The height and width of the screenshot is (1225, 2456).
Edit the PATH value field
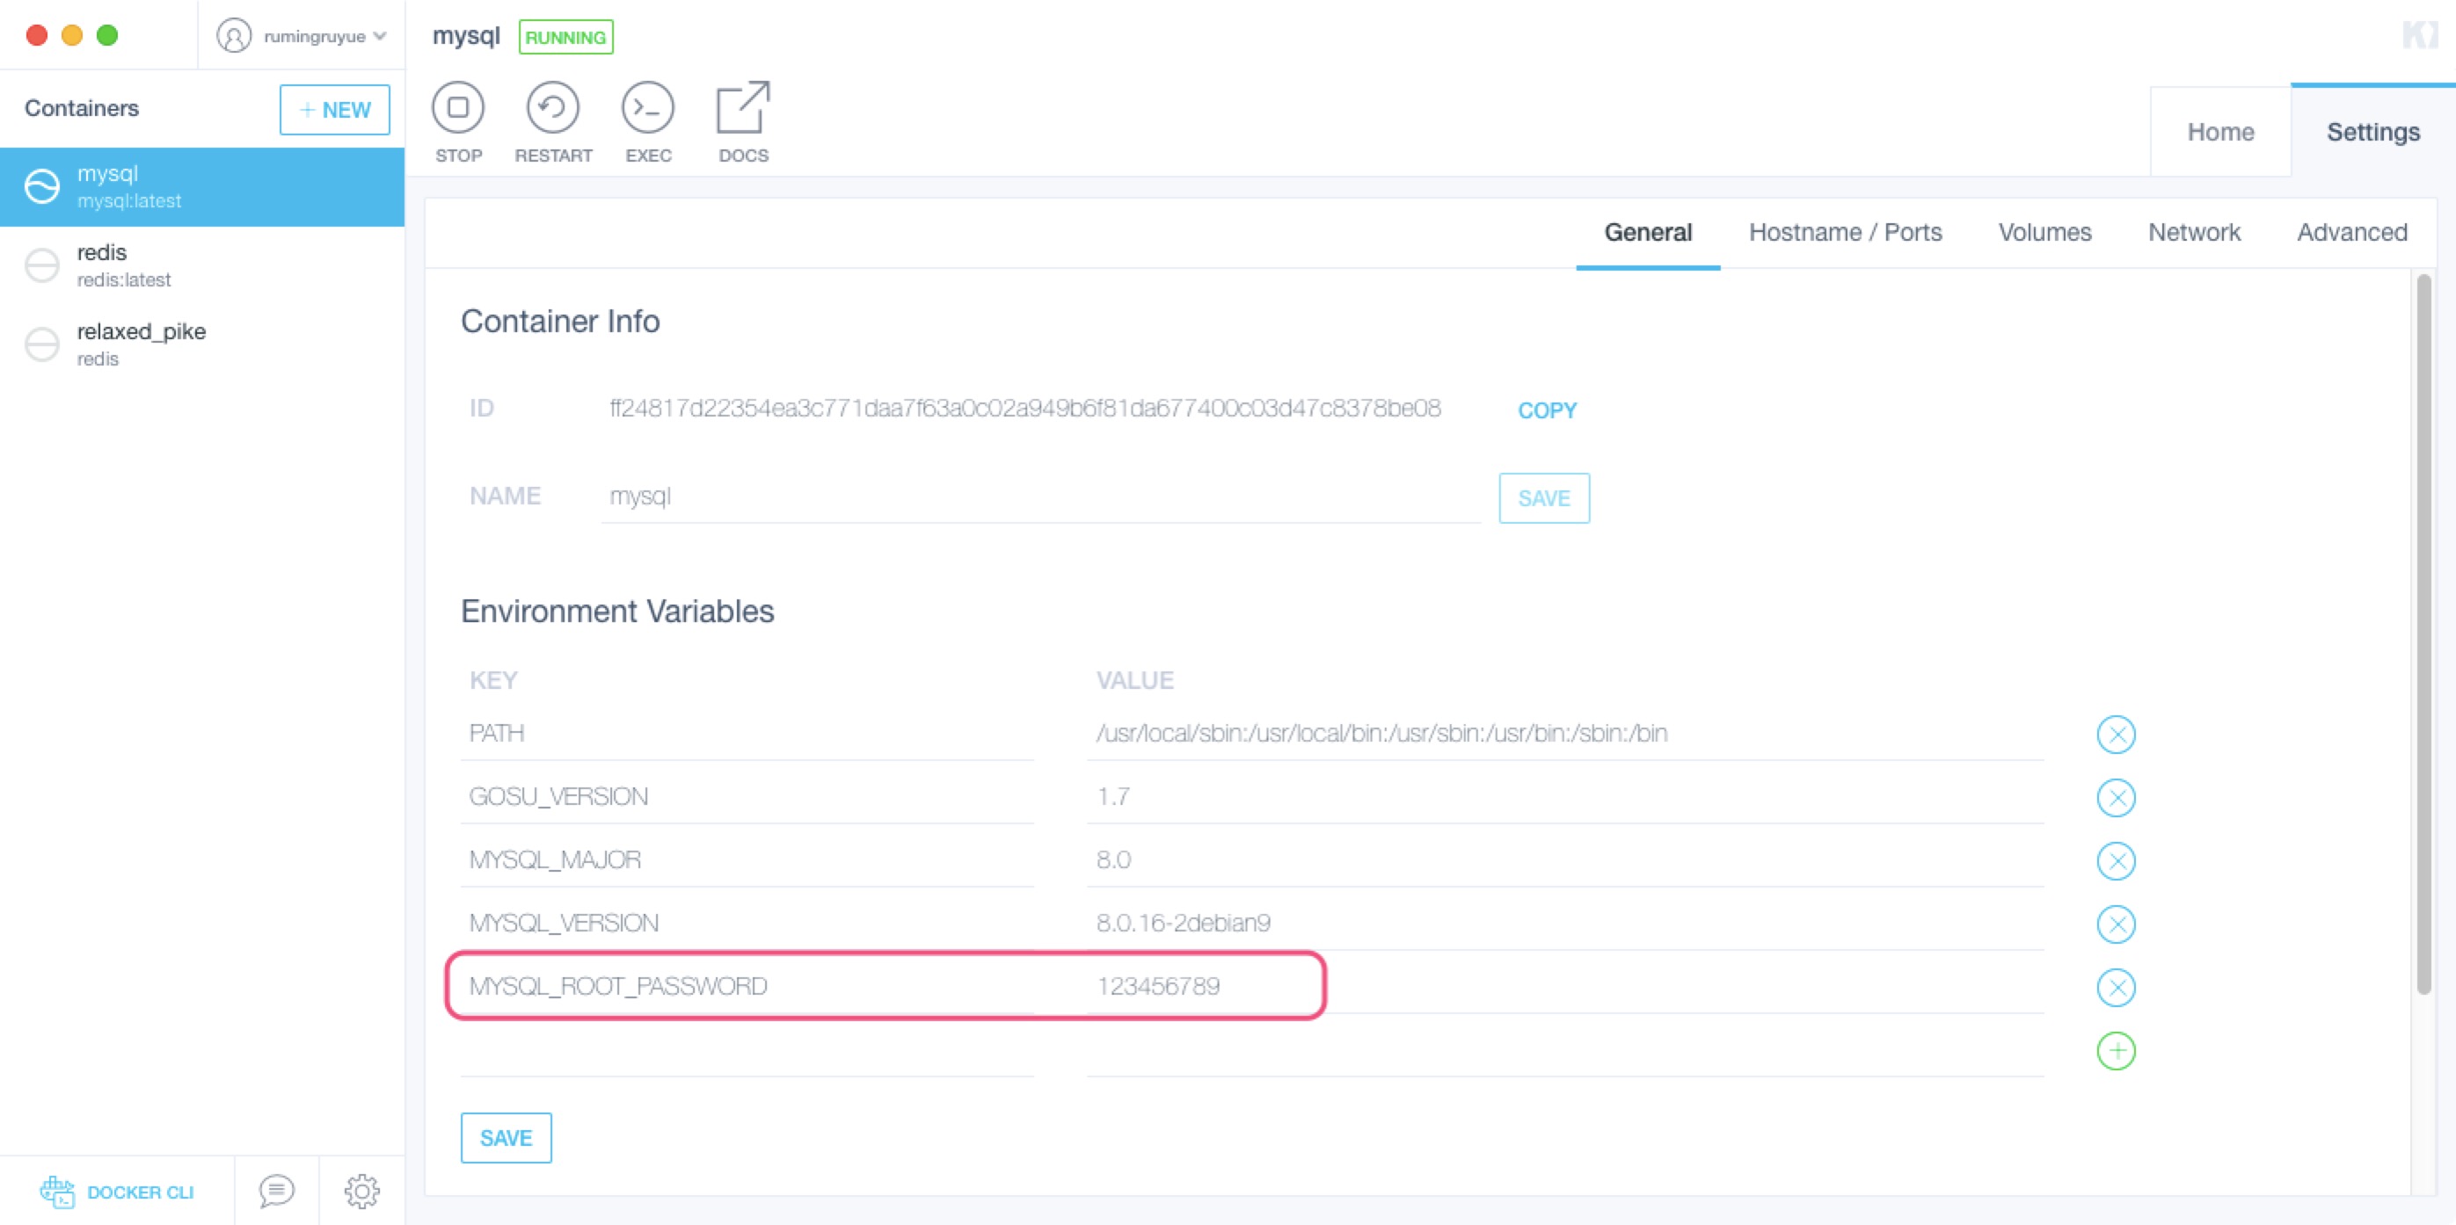[1564, 734]
